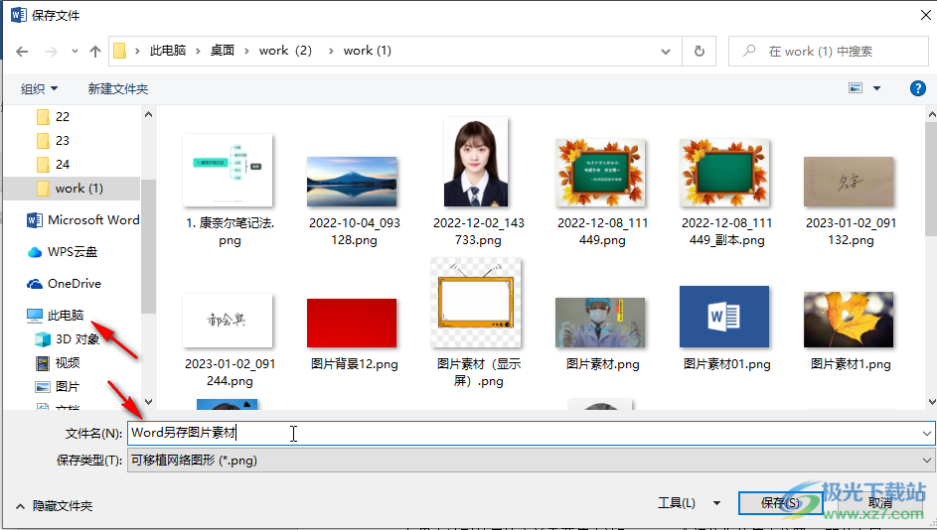
Task: Click file list scroll down arrow
Action: click(931, 402)
